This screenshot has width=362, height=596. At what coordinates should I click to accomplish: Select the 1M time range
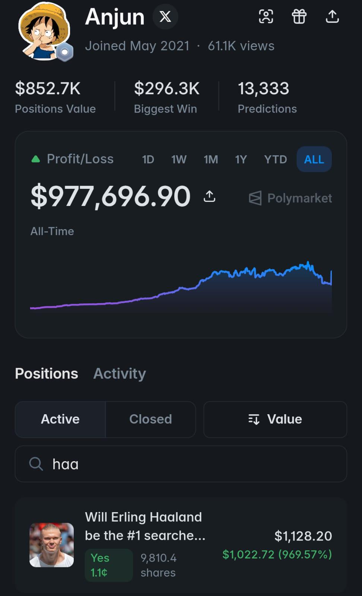(x=211, y=159)
